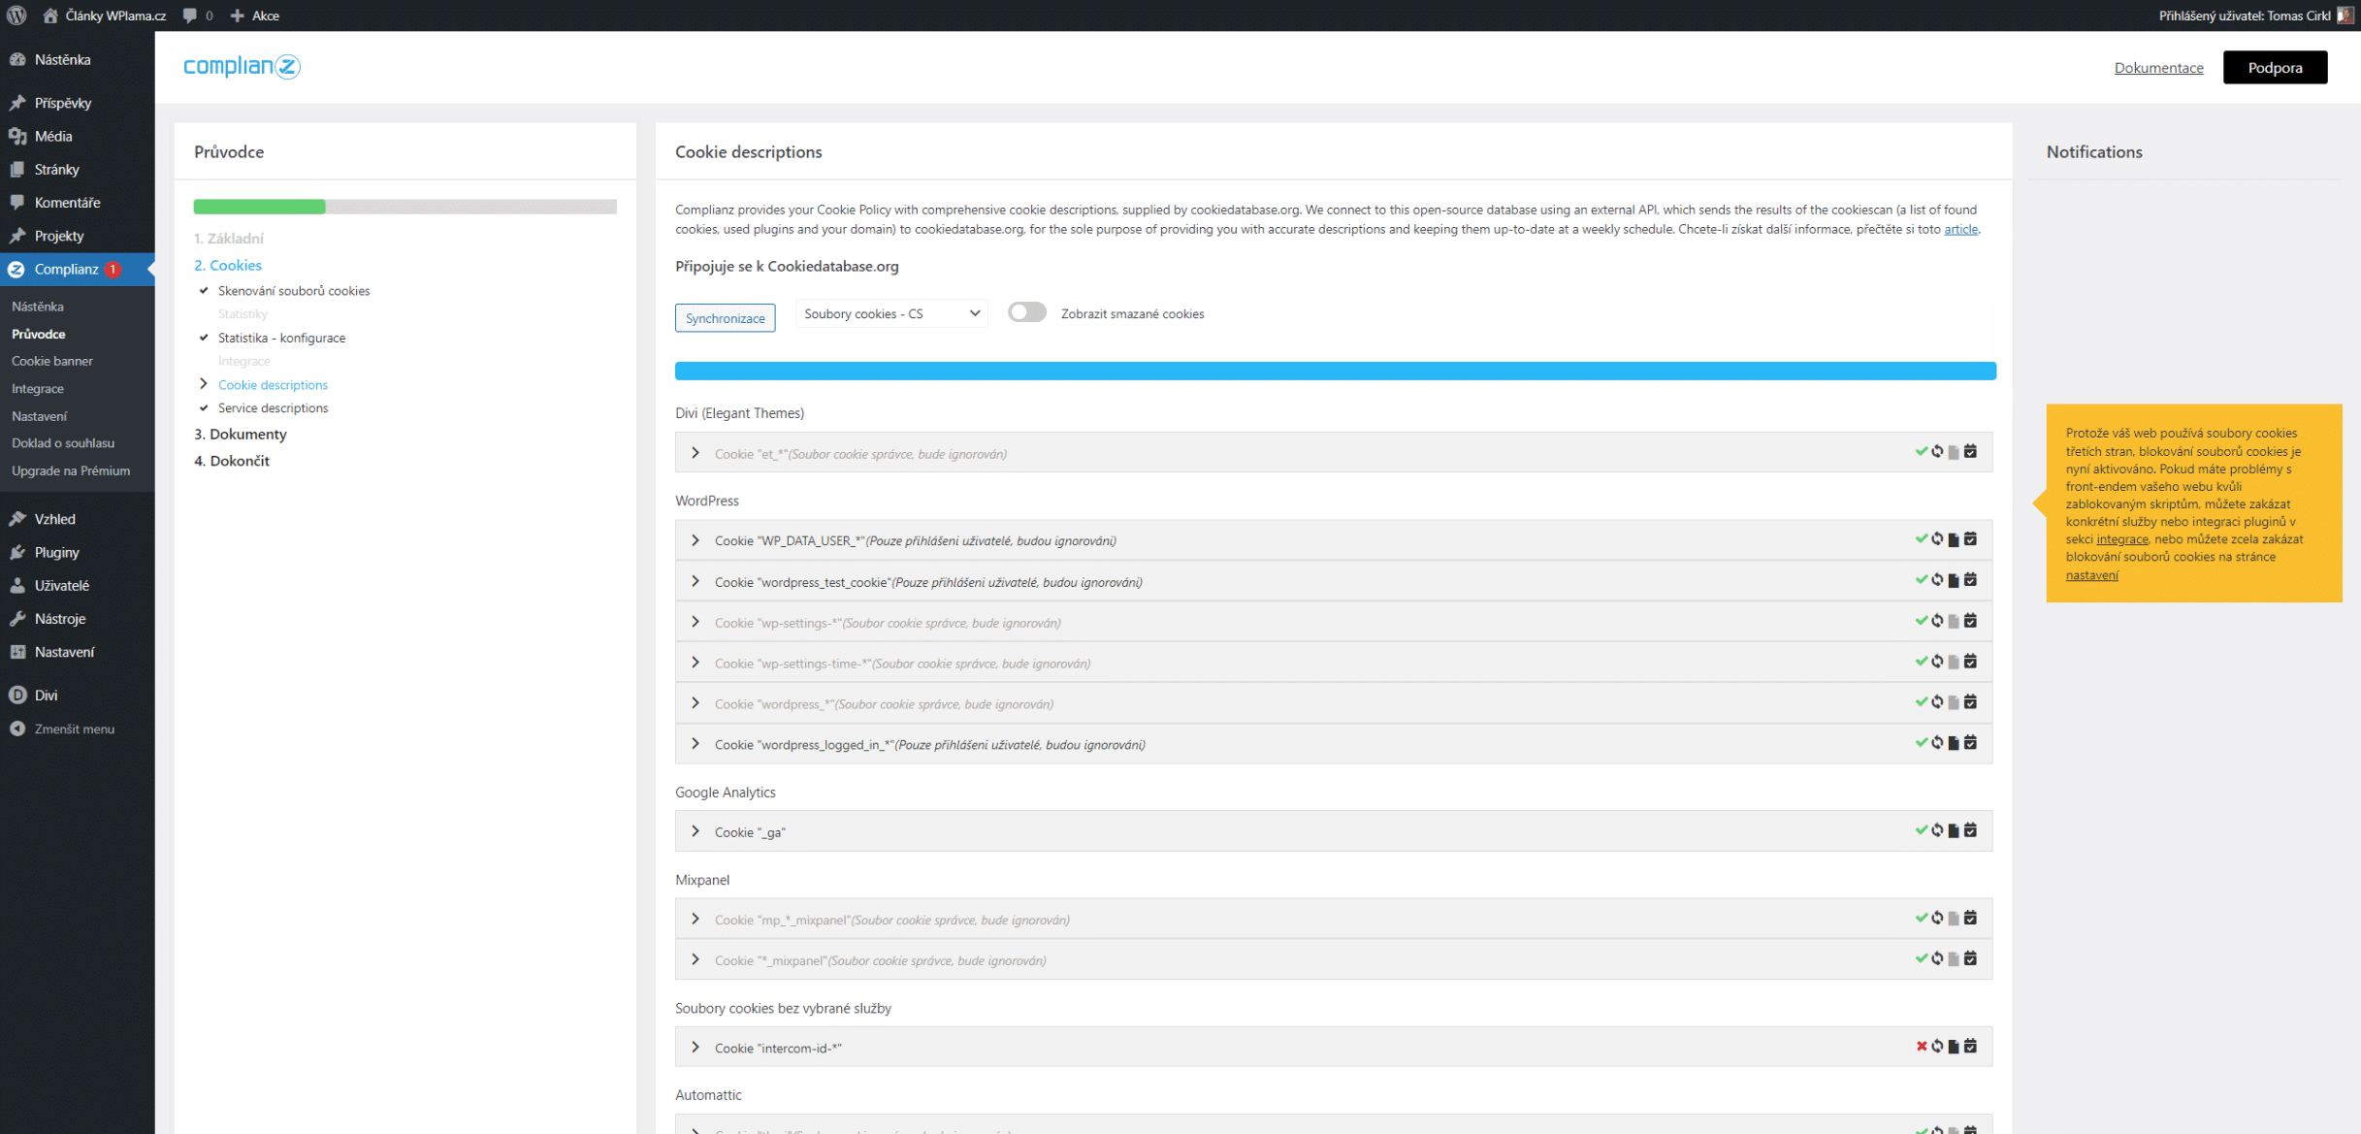Click the sync icon on the "*_mixpanel" row
This screenshot has width=2361, height=1134.
coord(1937,958)
